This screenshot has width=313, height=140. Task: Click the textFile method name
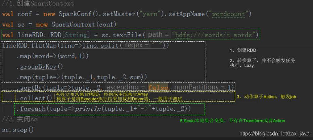(127, 35)
